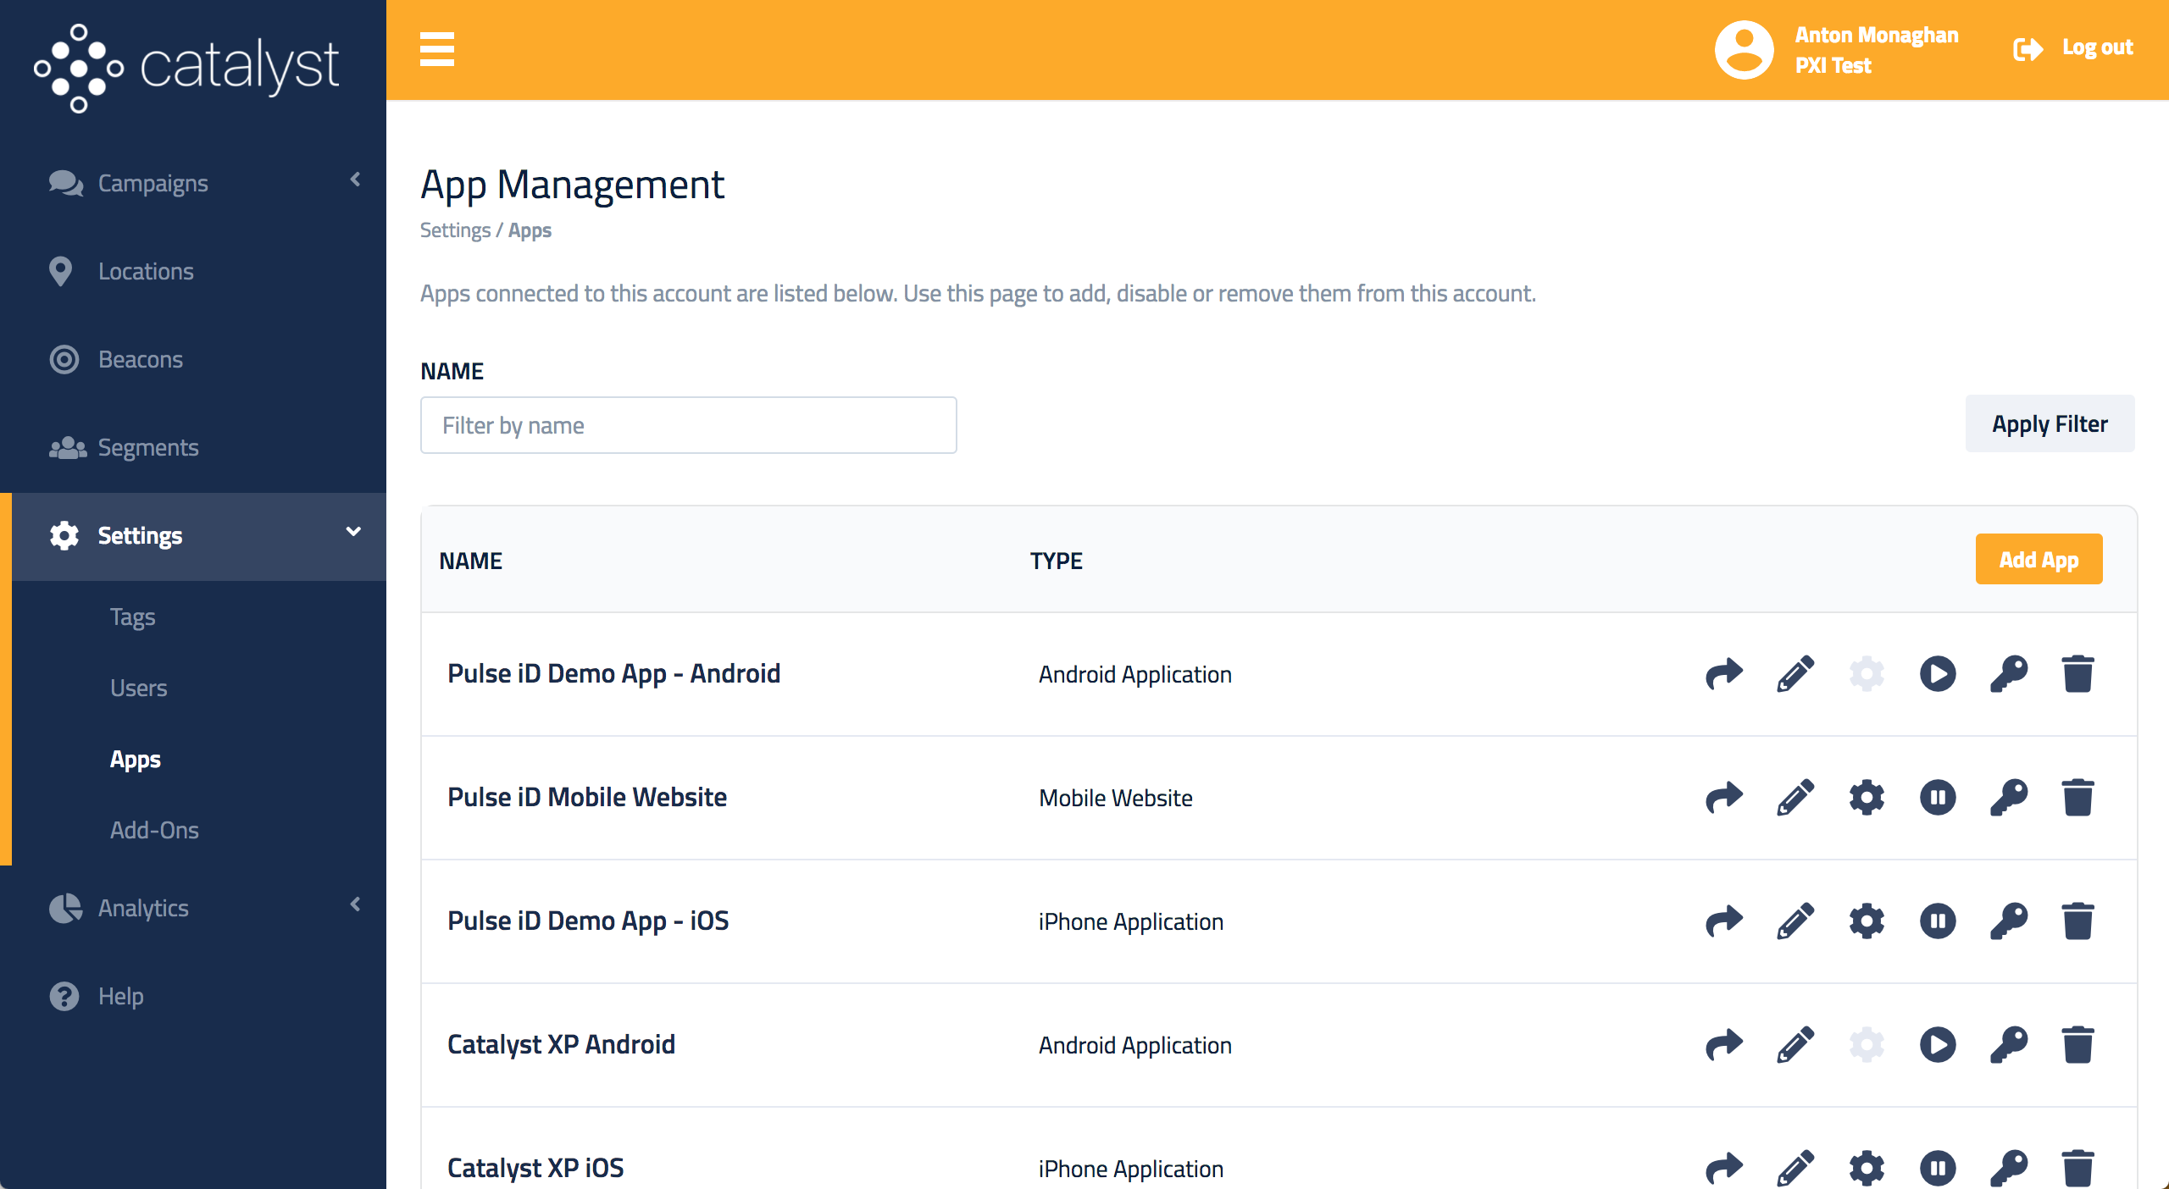Click the catalyst logo

[186, 68]
